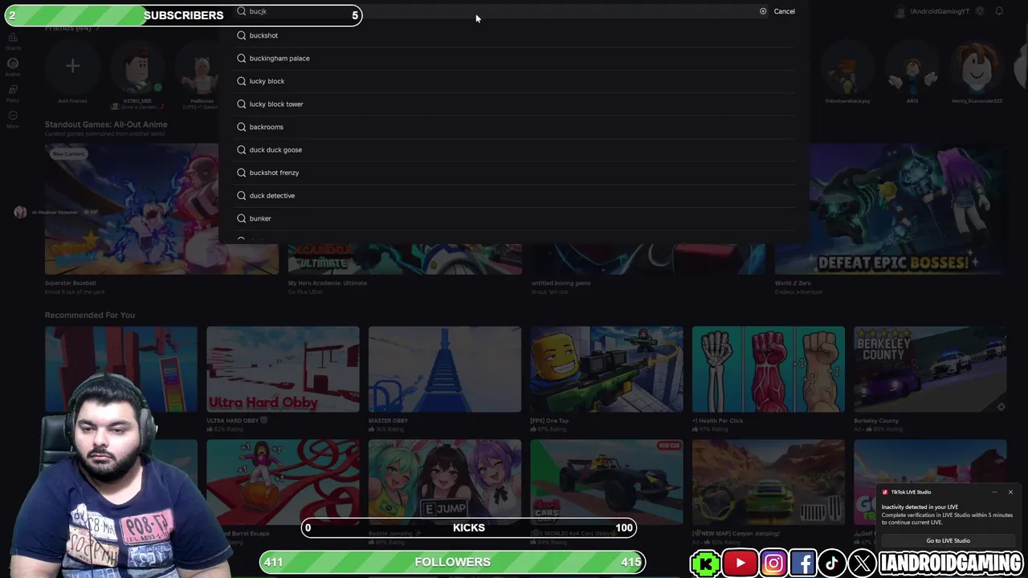Open the notifications bell
The width and height of the screenshot is (1028, 578).
(x=999, y=11)
